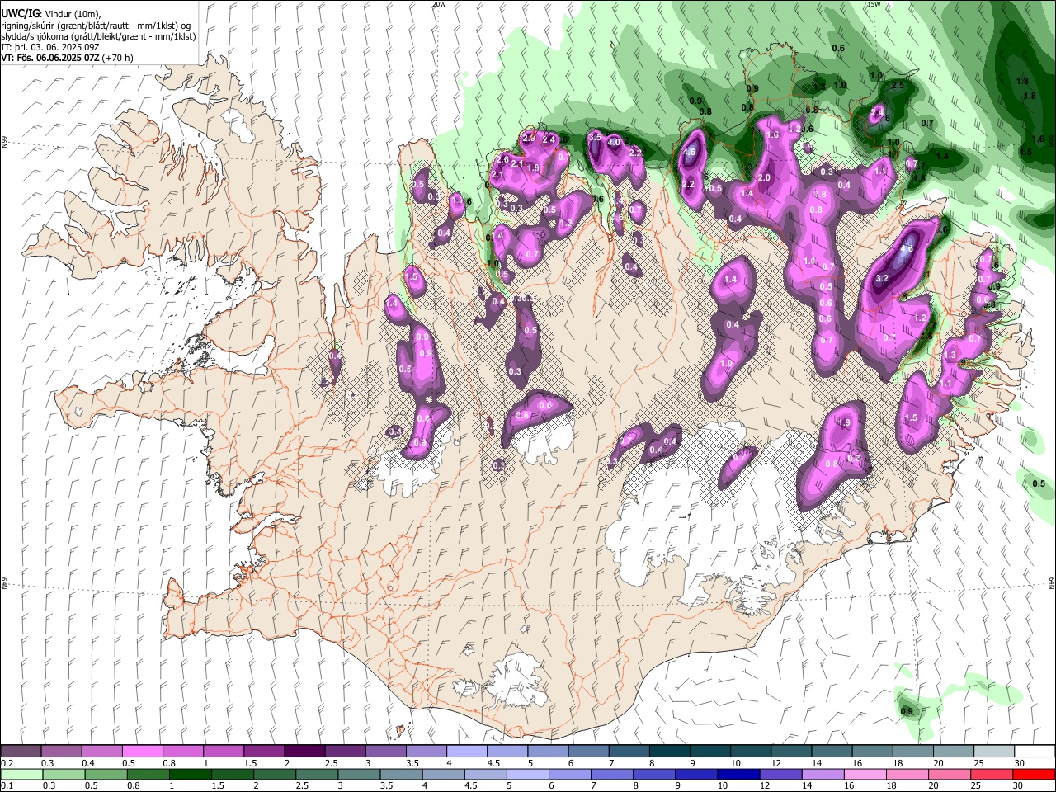
Task: Click the dark navy swatch between 10 and 12, bottom legend row
Action: click(737, 774)
